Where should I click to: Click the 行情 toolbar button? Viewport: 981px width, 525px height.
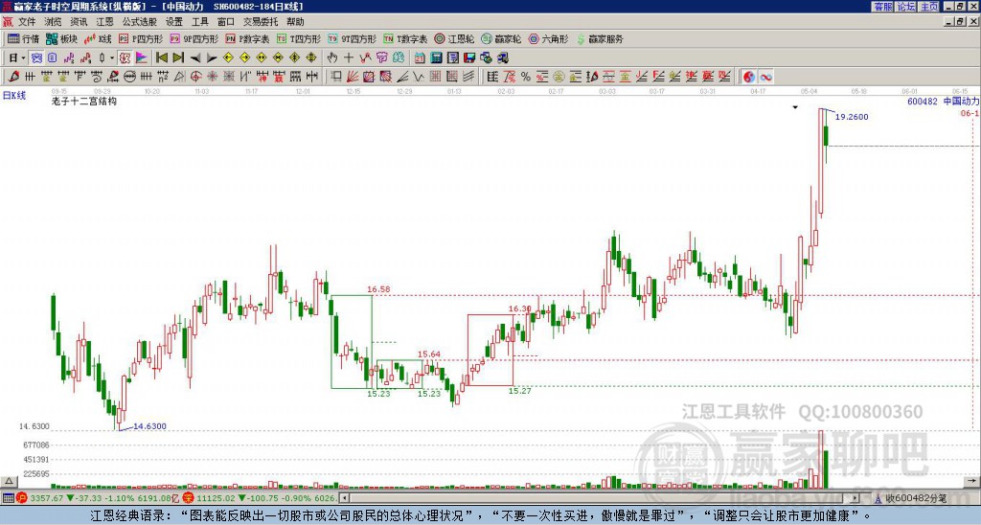[x=23, y=38]
